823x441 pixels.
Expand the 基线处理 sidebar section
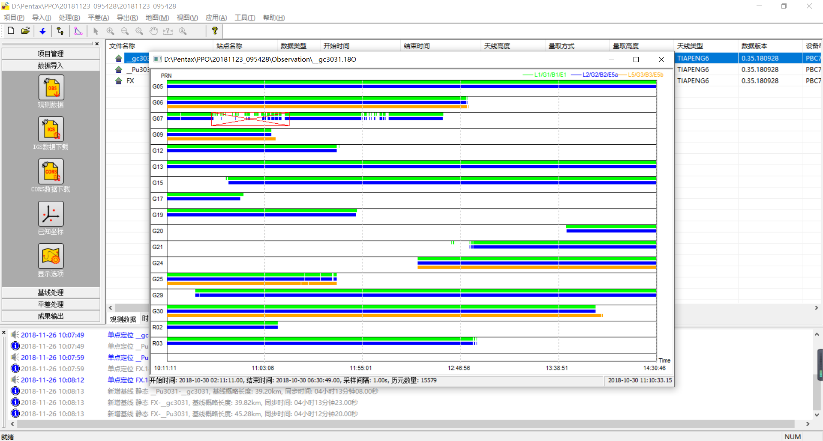pos(51,292)
